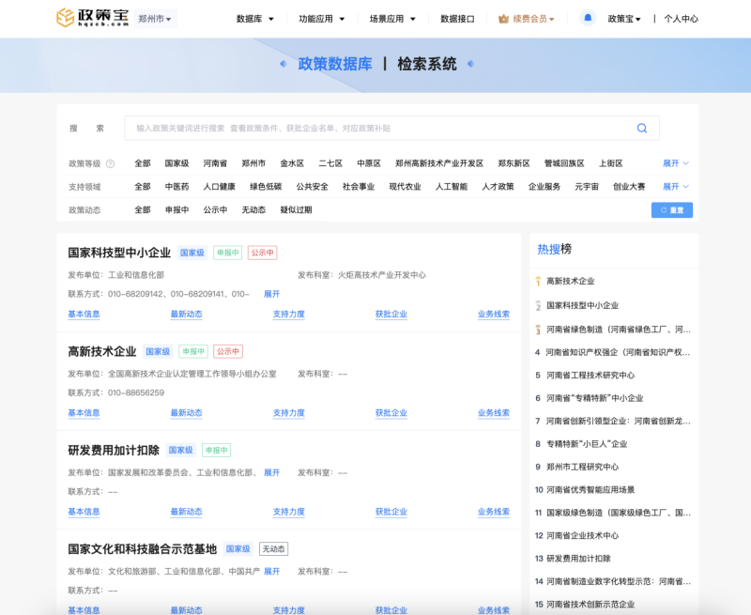Click the silver rank-2 crown icon
The image size is (751, 615).
click(538, 305)
